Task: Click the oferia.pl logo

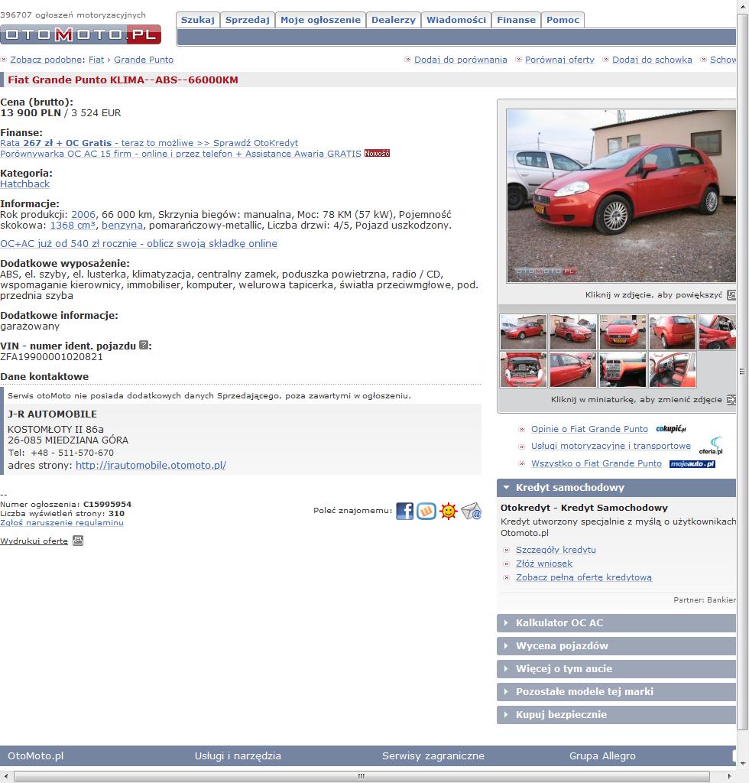Action: [x=711, y=446]
